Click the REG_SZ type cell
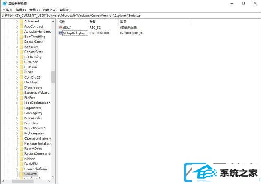This screenshot has height=184, width=261. [x=95, y=27]
